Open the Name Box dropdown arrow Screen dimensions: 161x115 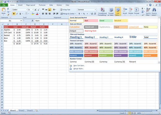click(21, 21)
